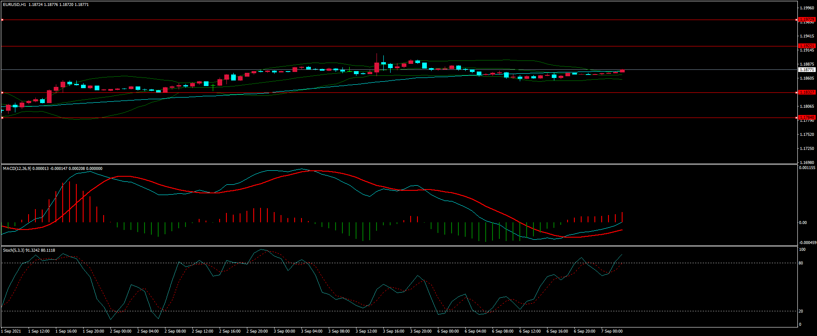The width and height of the screenshot is (817, 336).
Task: Click the Stochastic 20 level scale label
Action: 801,311
